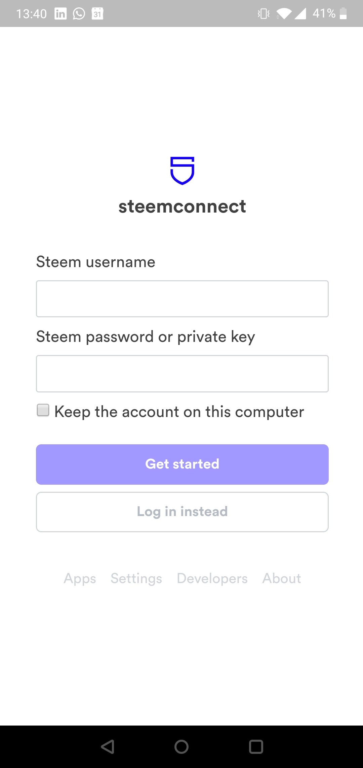This screenshot has height=768, width=363.
Task: Tap the calendar notification icon
Action: pyautogui.click(x=97, y=14)
